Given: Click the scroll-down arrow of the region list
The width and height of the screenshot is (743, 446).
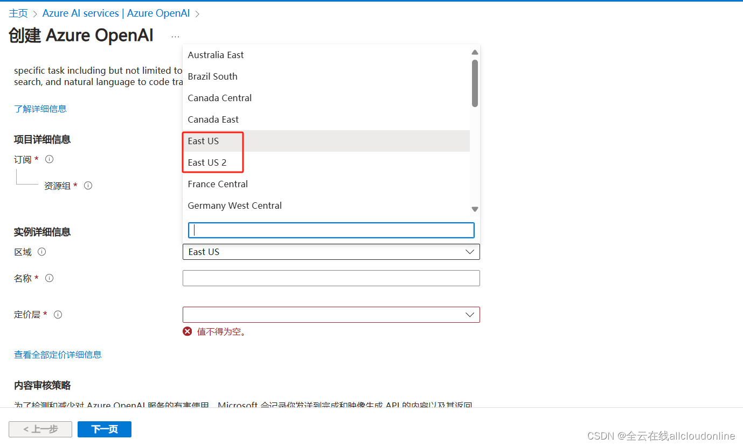Looking at the screenshot, I should coord(475,209).
